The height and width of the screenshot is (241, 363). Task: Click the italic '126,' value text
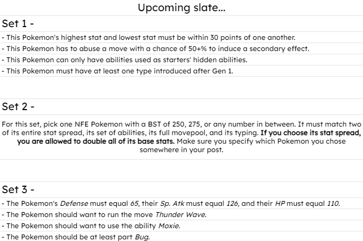point(232,204)
